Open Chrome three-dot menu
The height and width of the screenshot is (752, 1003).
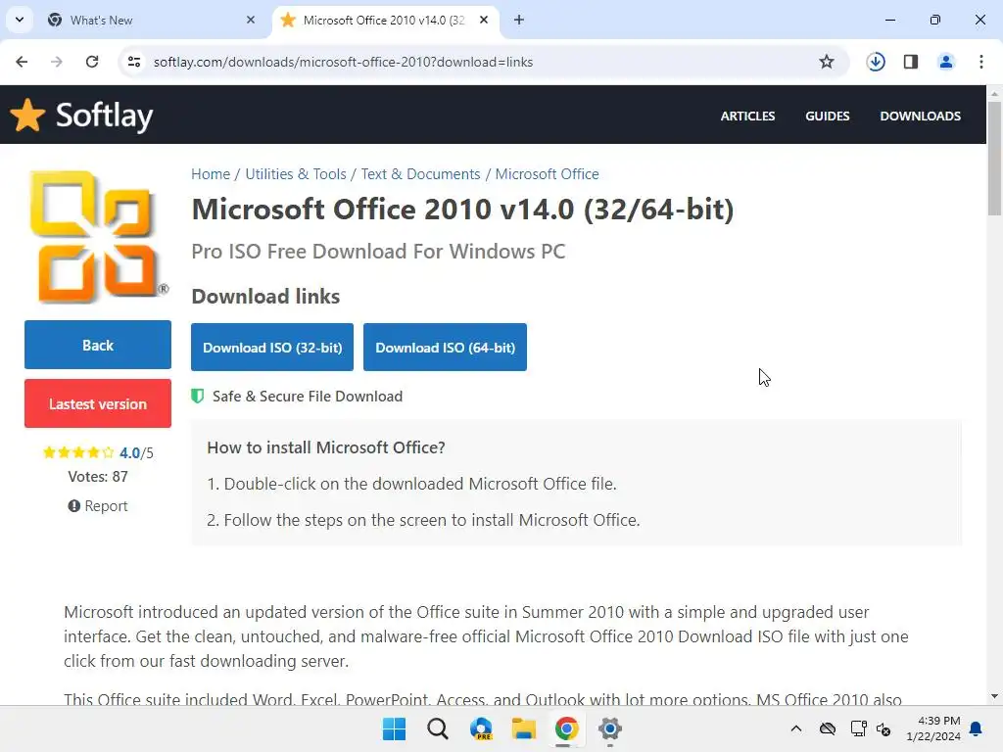coord(981,62)
